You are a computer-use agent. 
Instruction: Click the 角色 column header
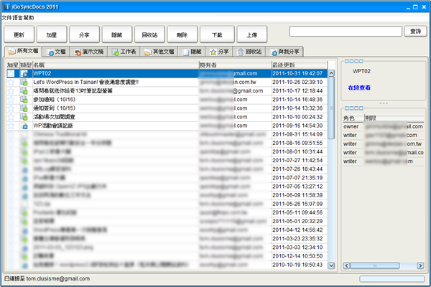pyautogui.click(x=353, y=118)
